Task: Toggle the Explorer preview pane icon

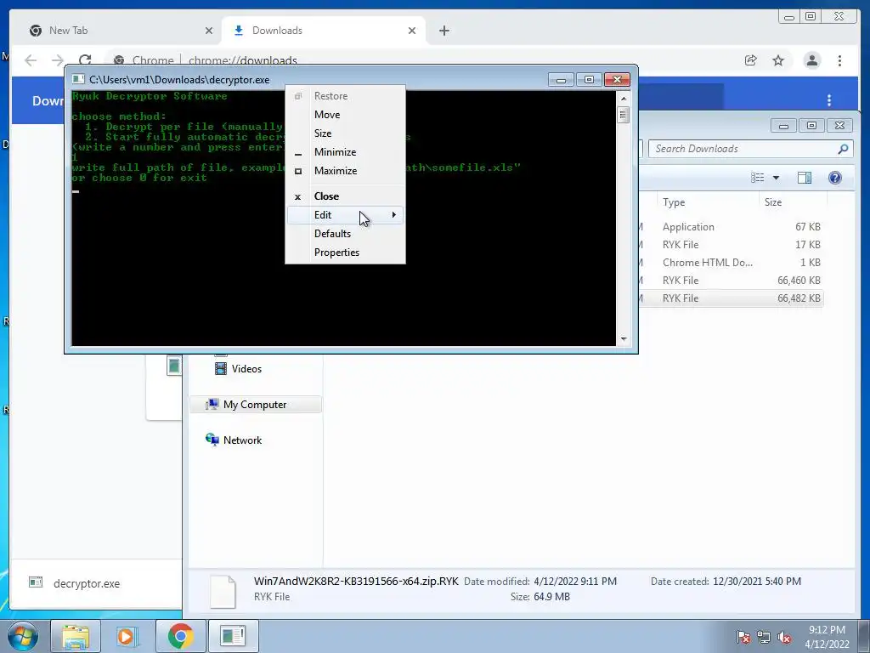Action: coord(805,177)
